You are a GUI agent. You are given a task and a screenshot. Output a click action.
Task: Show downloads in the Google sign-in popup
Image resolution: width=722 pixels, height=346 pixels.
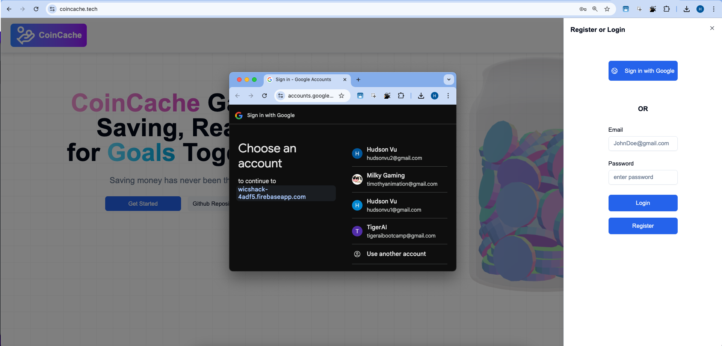tap(421, 96)
